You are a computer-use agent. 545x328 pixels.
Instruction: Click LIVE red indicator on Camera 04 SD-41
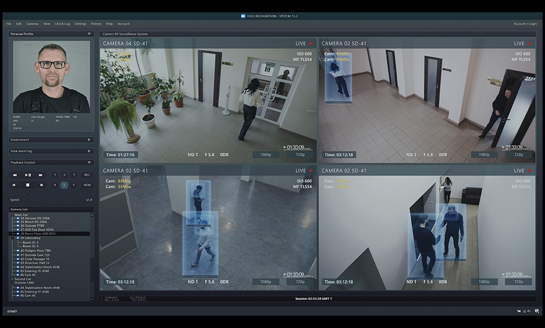click(311, 44)
